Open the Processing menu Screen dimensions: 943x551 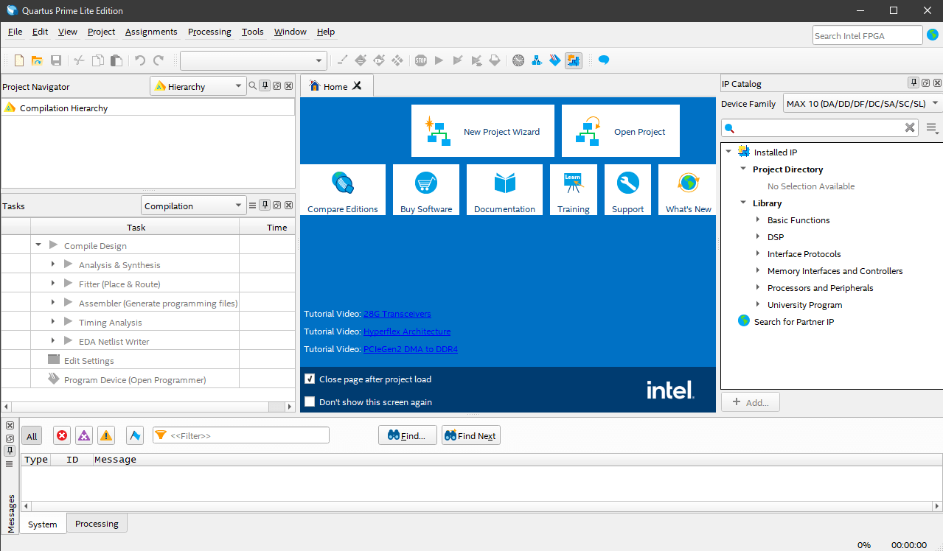[209, 32]
